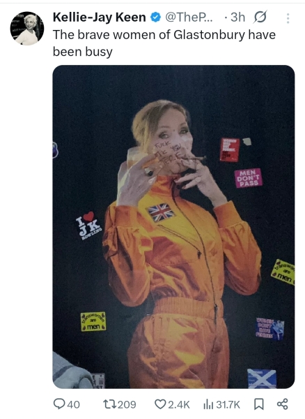Image resolution: width=305 pixels, height=419 pixels.
Task: Click the 31.7K views count
Action: coord(228,404)
